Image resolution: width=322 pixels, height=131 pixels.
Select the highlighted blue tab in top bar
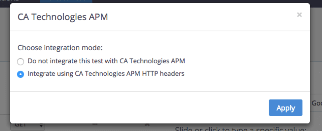(x=66, y=1)
